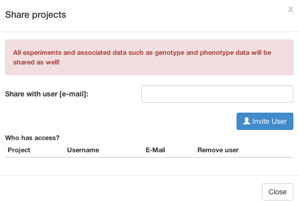
Task: Click the Close button at the bottom
Action: [x=278, y=192]
